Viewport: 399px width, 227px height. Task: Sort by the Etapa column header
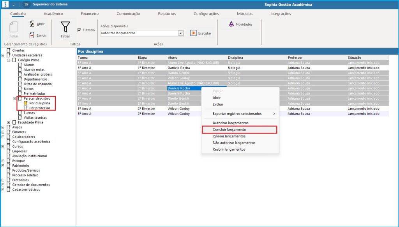pyautogui.click(x=152, y=58)
